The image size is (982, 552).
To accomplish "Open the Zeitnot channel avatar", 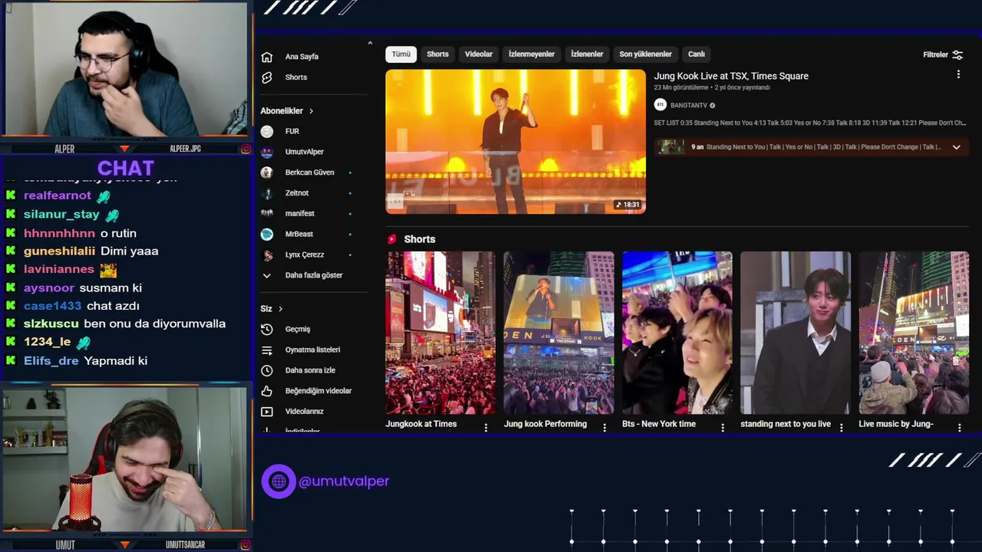I will [x=267, y=193].
